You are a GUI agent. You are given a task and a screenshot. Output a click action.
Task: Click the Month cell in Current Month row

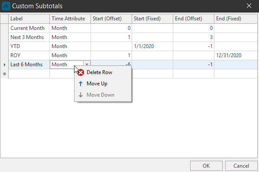pos(70,28)
